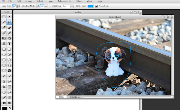Open the Adjustments menu

click(x=64, y=1)
